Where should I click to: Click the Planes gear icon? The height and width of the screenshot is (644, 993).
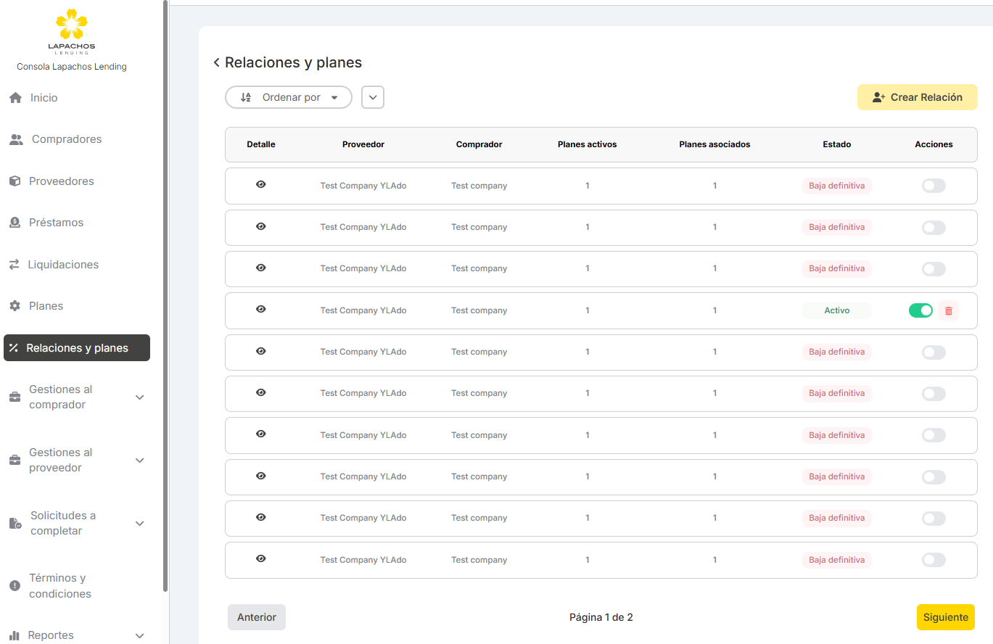(15, 306)
